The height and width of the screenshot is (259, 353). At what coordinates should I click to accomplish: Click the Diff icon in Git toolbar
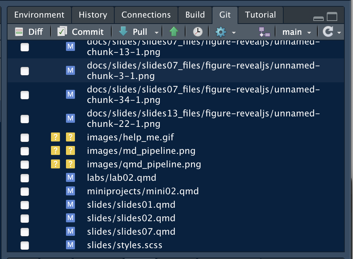click(19, 32)
